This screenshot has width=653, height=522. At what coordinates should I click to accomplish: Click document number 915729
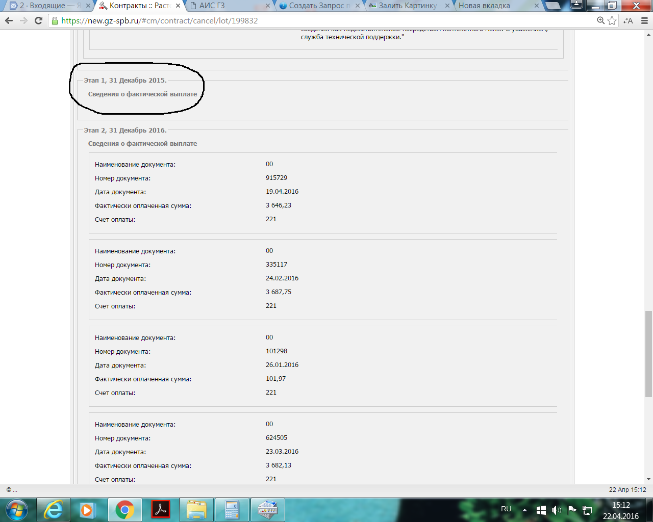click(277, 178)
